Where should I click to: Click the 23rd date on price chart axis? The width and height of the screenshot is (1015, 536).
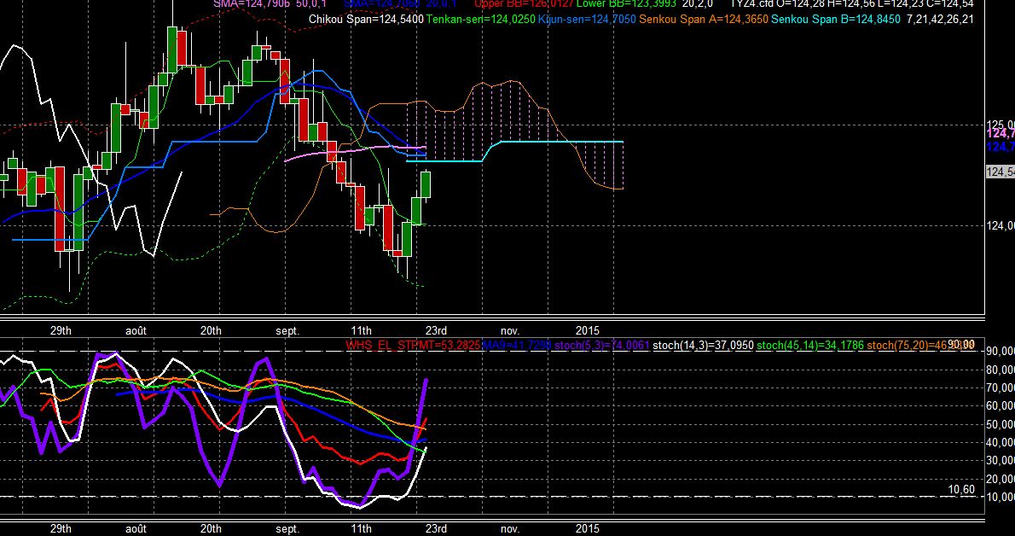[x=436, y=330]
